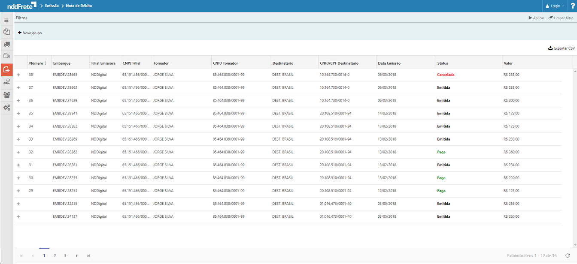Click Limpar filtro to clear filters

561,18
